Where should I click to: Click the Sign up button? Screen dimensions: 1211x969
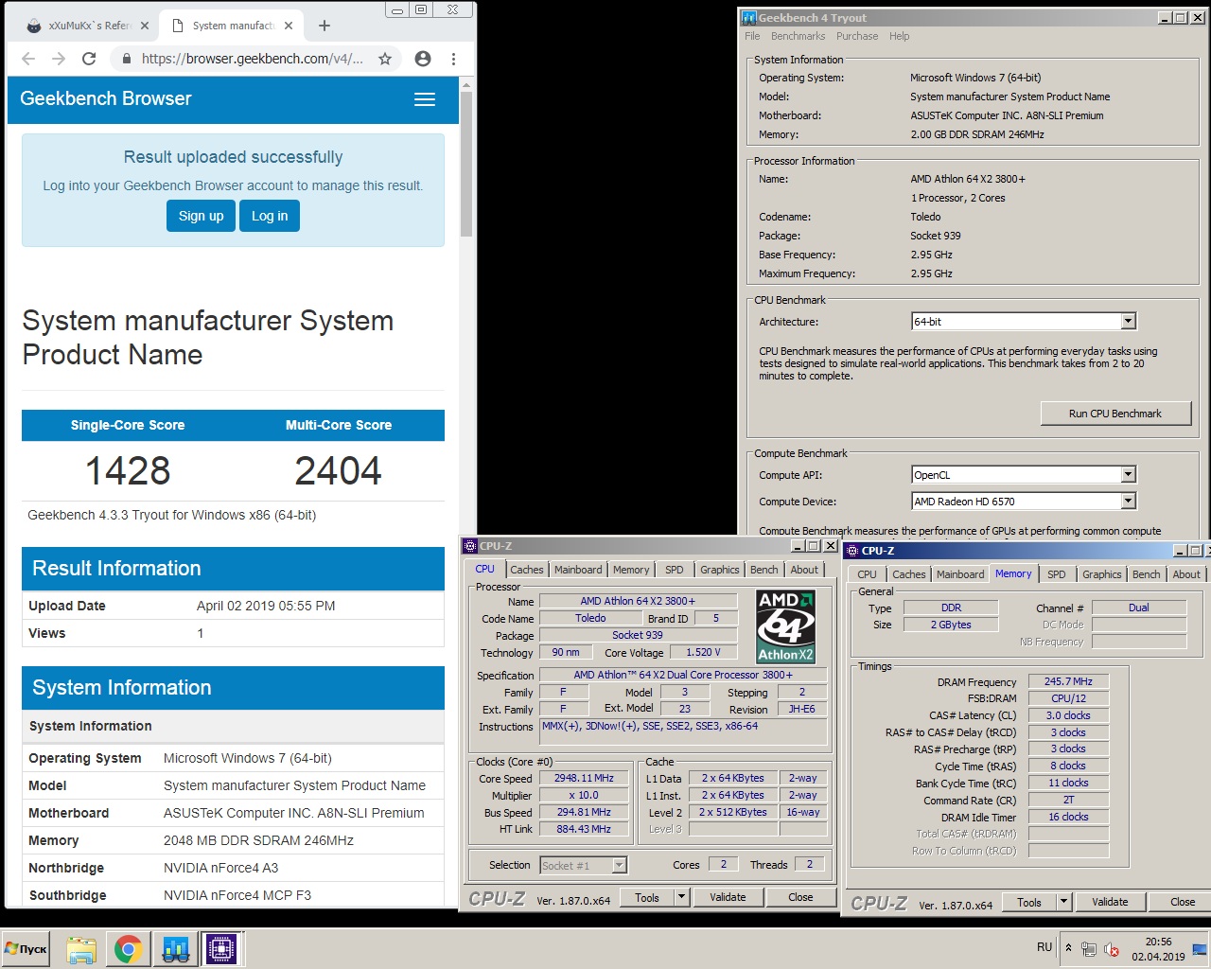(201, 216)
